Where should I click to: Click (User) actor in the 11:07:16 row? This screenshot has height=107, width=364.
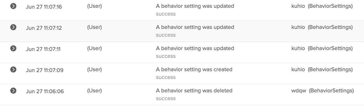(94, 6)
